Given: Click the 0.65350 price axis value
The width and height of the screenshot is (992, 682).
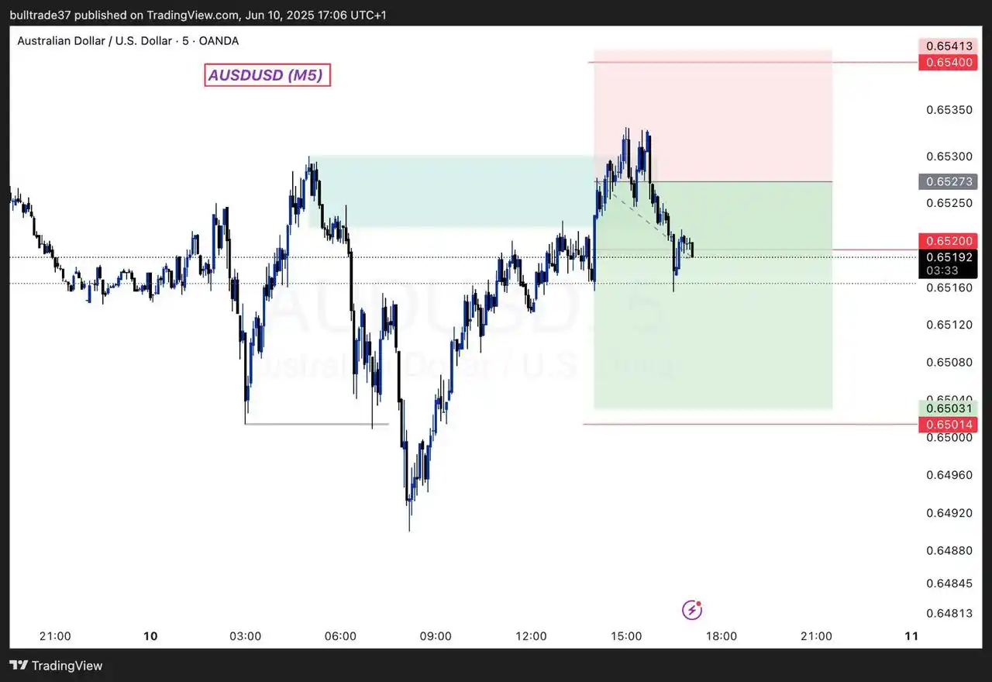Looking at the screenshot, I should pos(949,110).
